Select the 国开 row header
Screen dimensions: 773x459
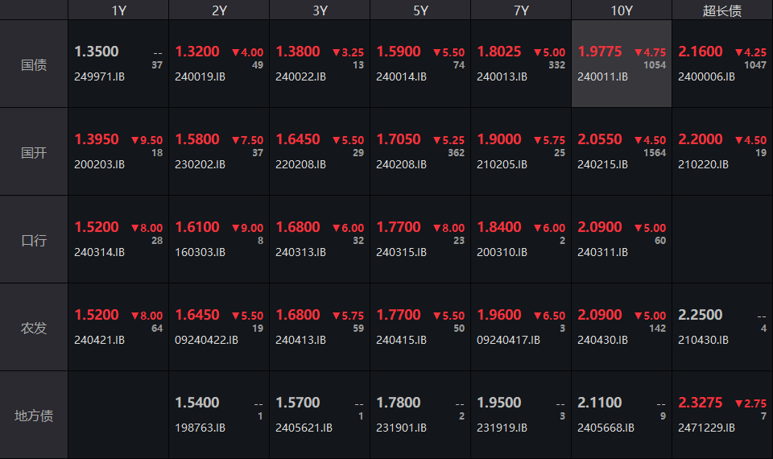[34, 152]
